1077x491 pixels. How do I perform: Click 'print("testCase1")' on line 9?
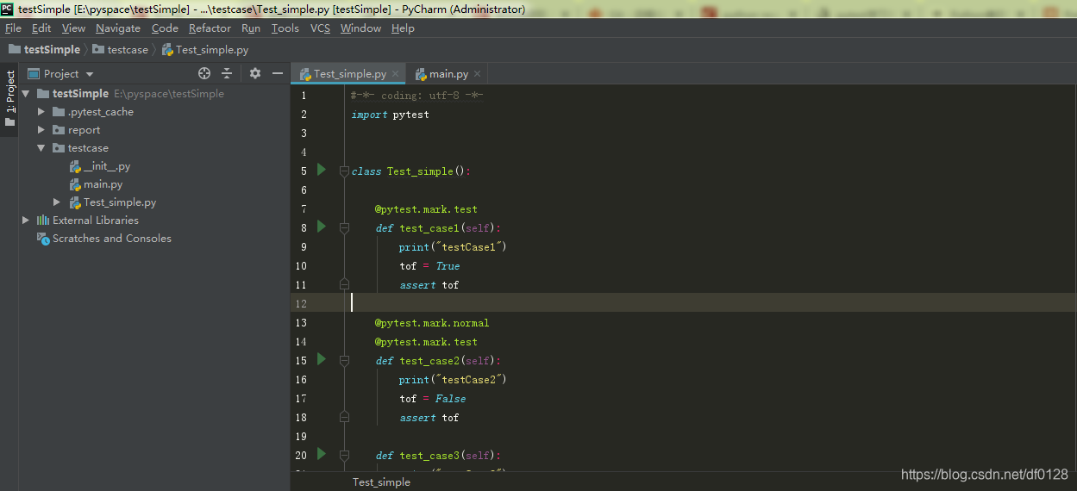tap(453, 247)
